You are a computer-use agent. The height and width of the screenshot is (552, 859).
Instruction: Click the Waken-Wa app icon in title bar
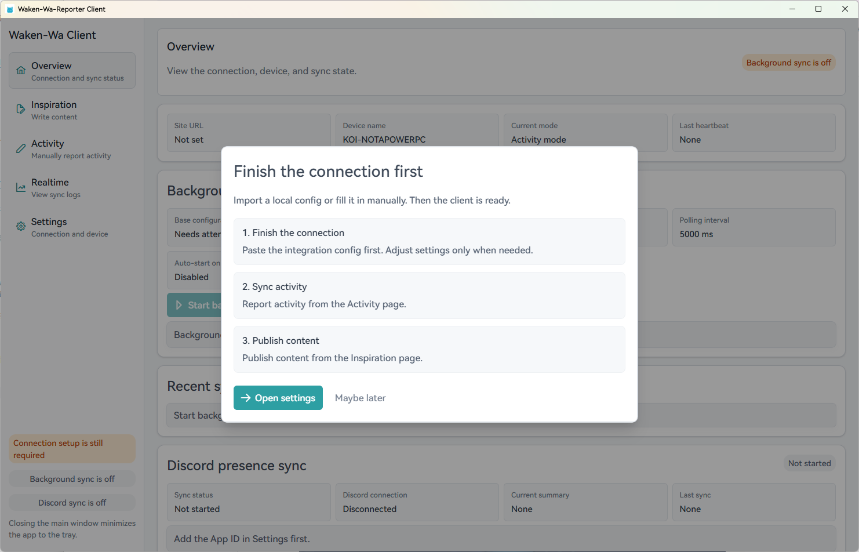click(x=10, y=9)
